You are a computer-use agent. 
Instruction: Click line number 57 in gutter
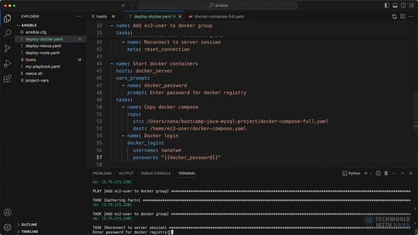99,157
